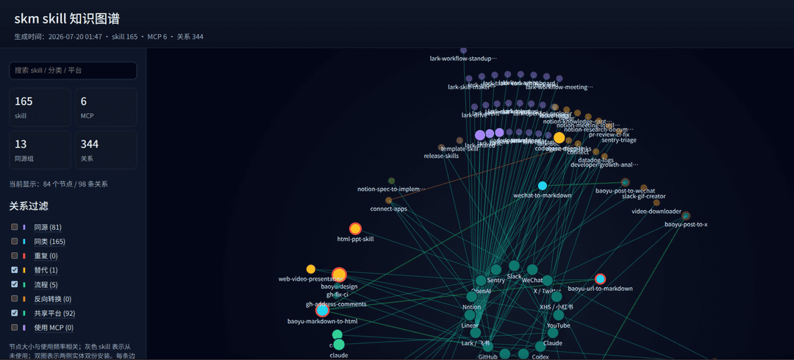
Task: Click the developer-growth-anal… node label
Action: [x=604, y=165]
